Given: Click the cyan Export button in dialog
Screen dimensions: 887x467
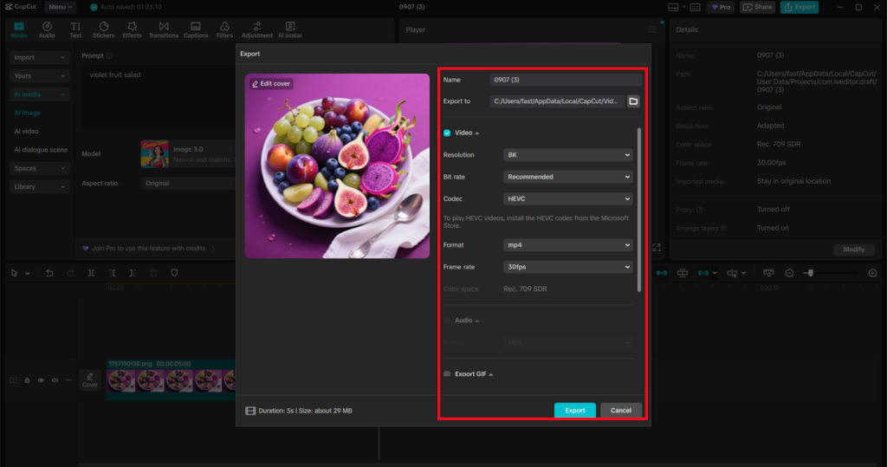Looking at the screenshot, I should point(575,410).
